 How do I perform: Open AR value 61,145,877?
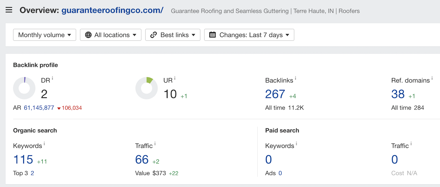(x=39, y=108)
